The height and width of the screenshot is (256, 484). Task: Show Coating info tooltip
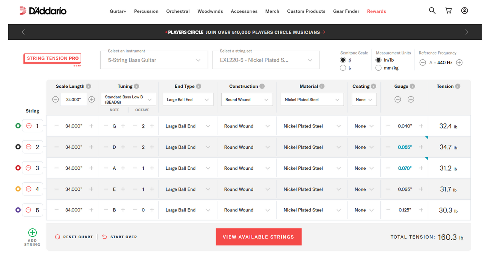point(374,86)
